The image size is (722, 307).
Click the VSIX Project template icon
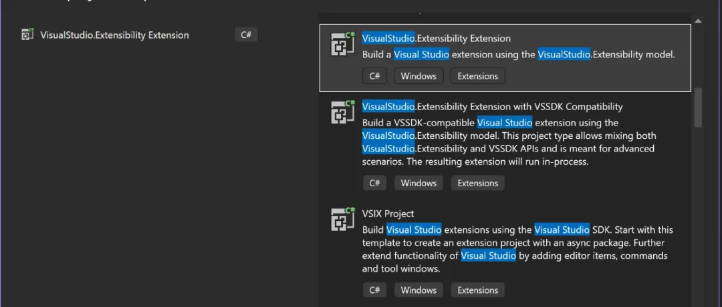pos(343,219)
